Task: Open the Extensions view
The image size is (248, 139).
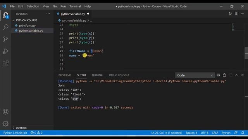Action: [5, 63]
